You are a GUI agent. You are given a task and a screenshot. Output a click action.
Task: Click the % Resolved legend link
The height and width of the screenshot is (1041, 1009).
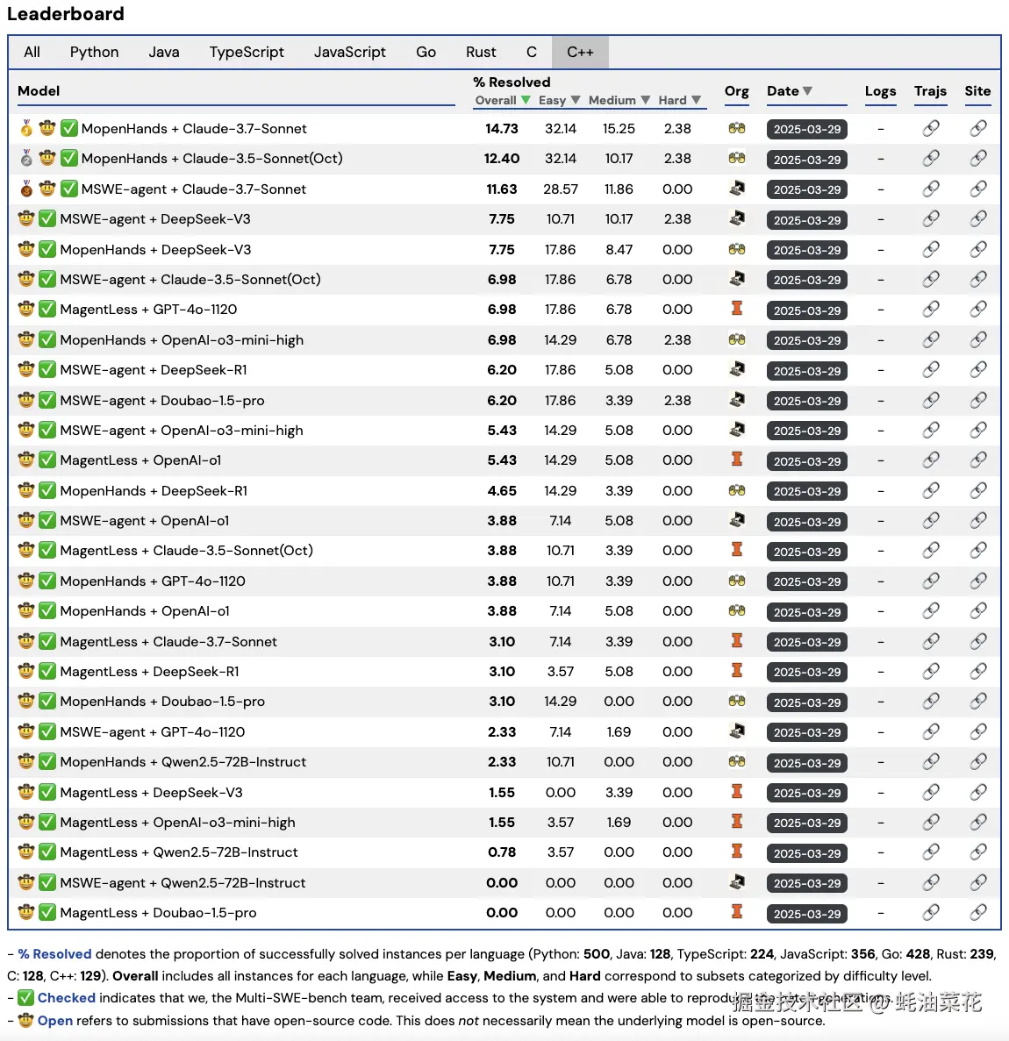point(54,954)
